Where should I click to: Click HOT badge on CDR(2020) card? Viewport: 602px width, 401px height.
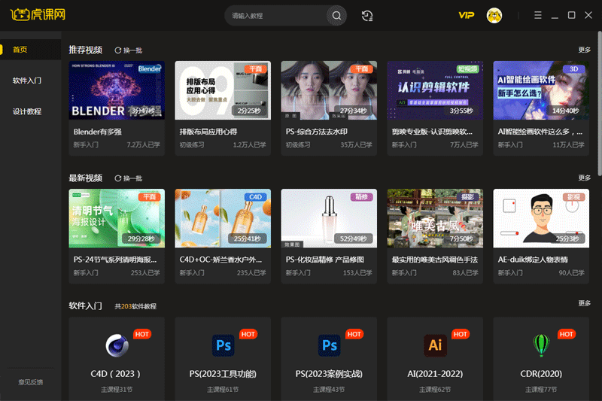pos(567,334)
